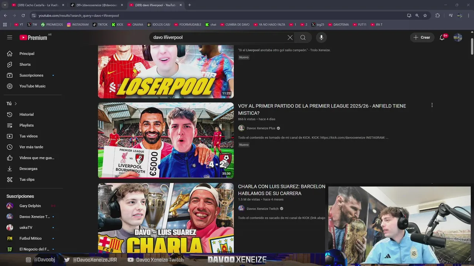Click the Nuevo badge under Anfield video
474x266 pixels.
click(244, 145)
